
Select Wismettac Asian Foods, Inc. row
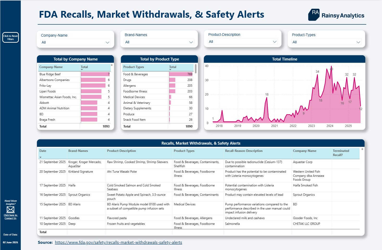click(74, 97)
